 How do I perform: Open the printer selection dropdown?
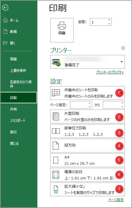(88, 62)
